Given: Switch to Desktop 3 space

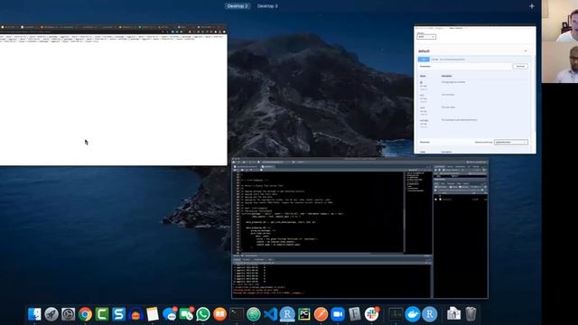Looking at the screenshot, I should point(267,6).
